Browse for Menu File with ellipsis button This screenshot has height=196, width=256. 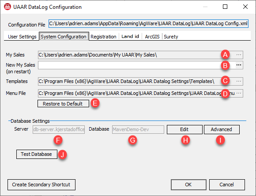[x=239, y=93]
